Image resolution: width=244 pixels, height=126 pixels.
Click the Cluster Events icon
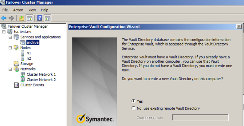click(16, 85)
